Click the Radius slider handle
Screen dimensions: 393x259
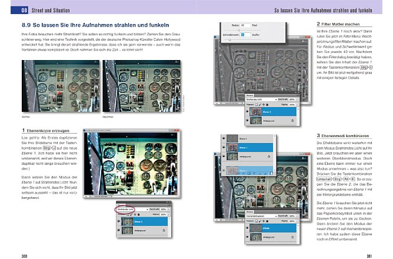click(x=239, y=30)
